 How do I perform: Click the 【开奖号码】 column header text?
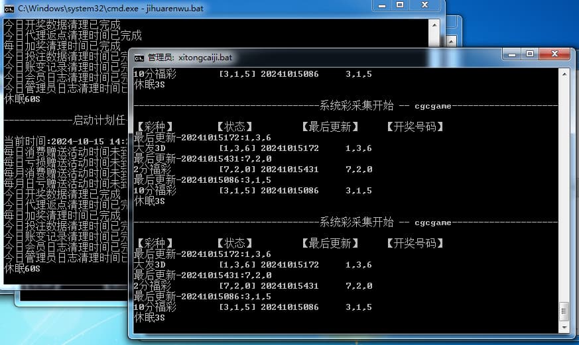pyautogui.click(x=415, y=242)
